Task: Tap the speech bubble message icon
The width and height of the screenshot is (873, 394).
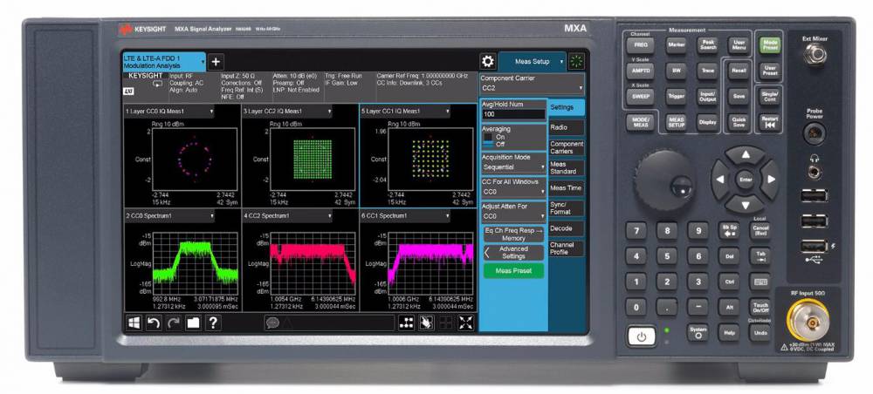Action: [272, 323]
